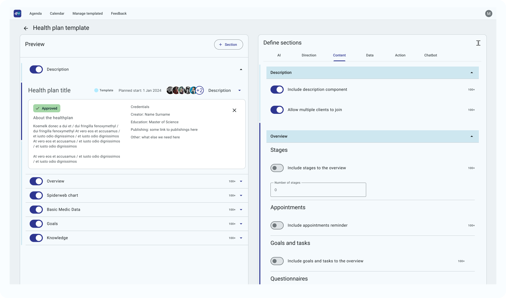
Task: Open the +2 hidden participants counter
Action: point(199,90)
